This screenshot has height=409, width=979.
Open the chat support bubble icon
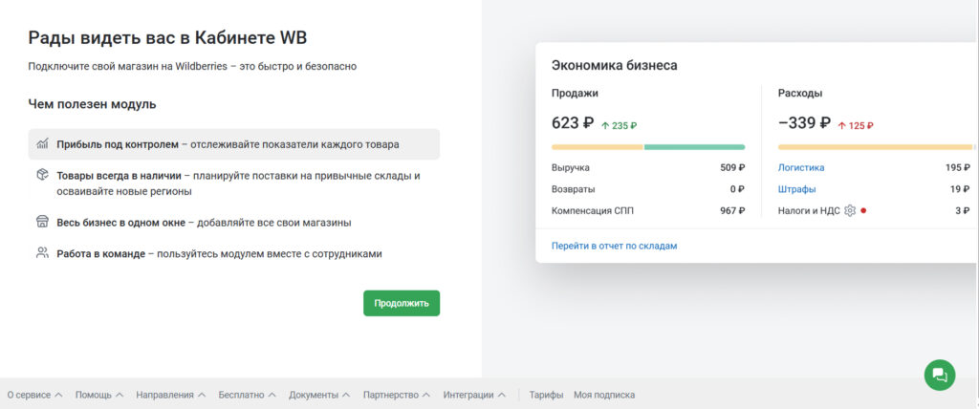[940, 376]
